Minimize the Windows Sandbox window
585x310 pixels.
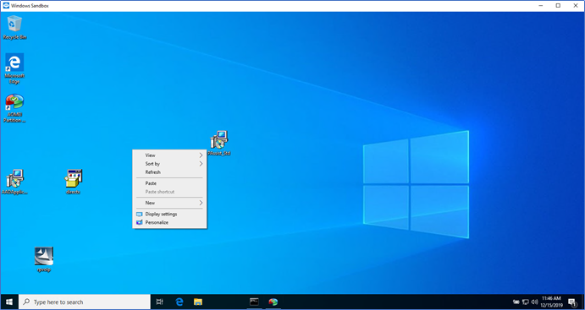(x=541, y=6)
